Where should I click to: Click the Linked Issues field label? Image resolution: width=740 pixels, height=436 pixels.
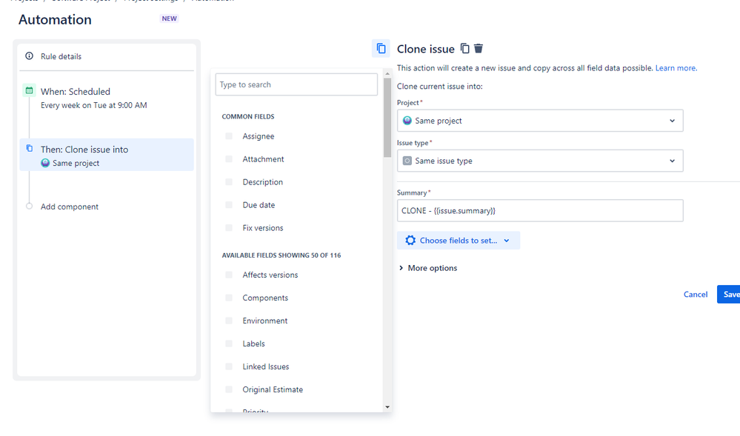click(266, 366)
